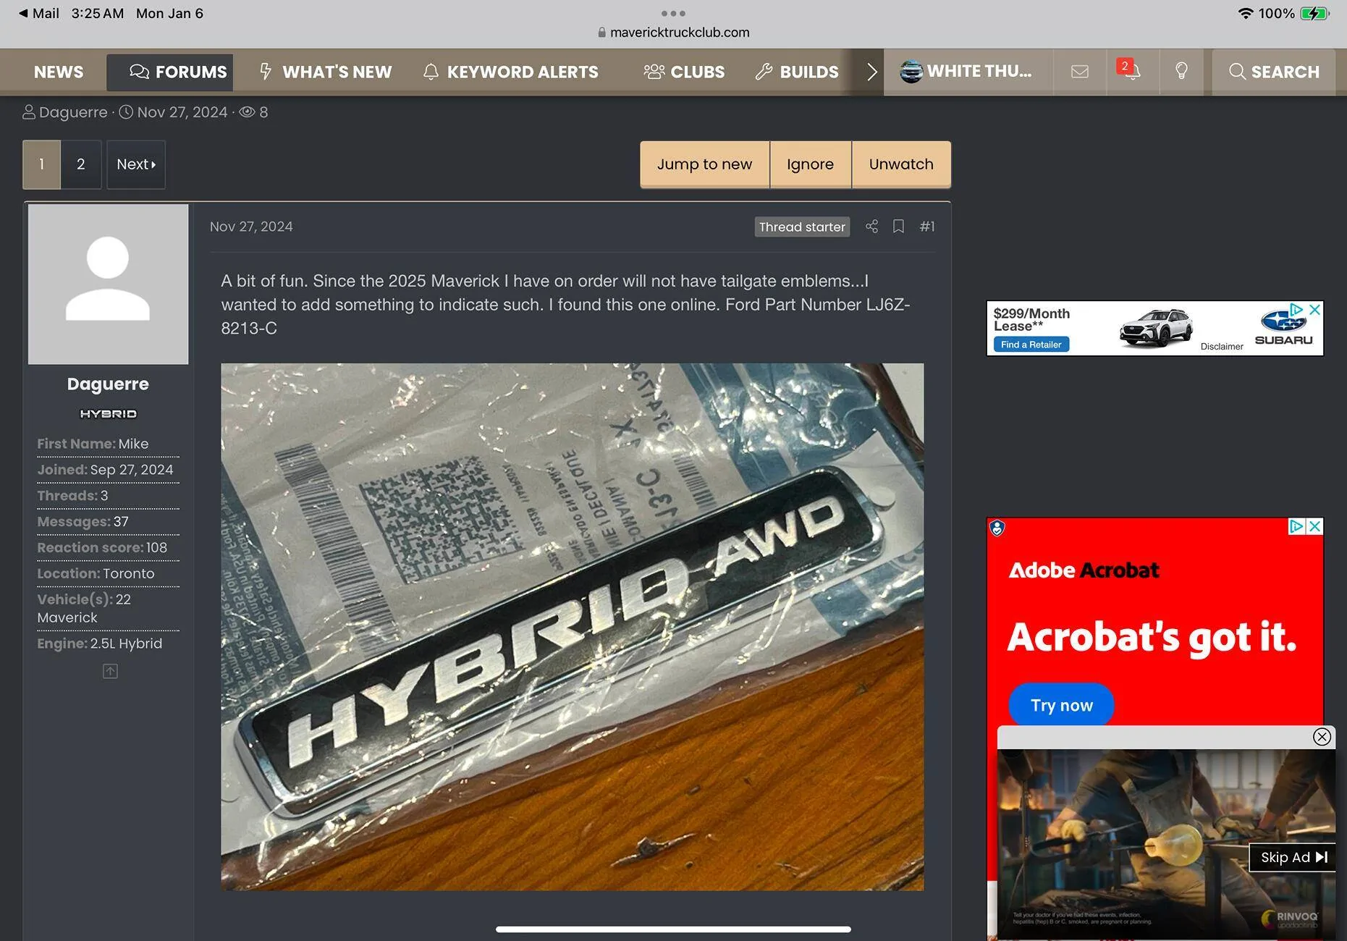The image size is (1347, 941).
Task: Open post permalink #1
Action: (x=927, y=227)
